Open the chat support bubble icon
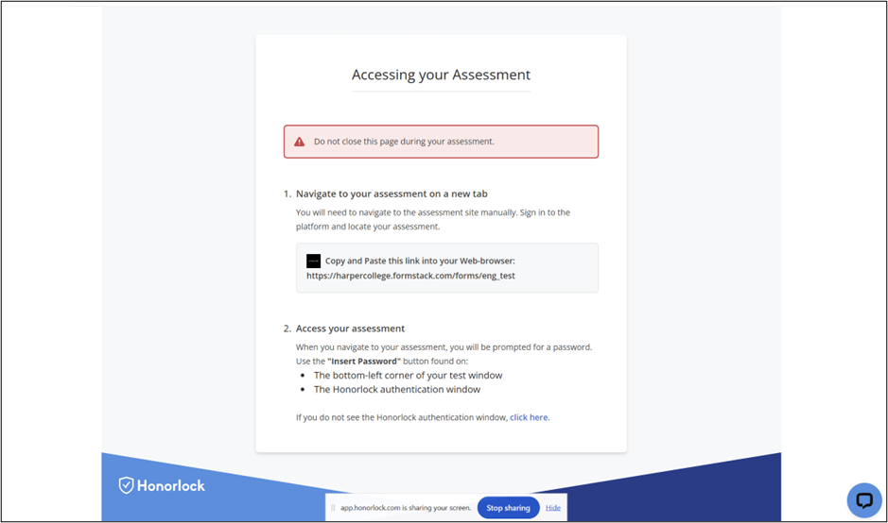Image resolution: width=888 pixels, height=523 pixels. coord(863,500)
